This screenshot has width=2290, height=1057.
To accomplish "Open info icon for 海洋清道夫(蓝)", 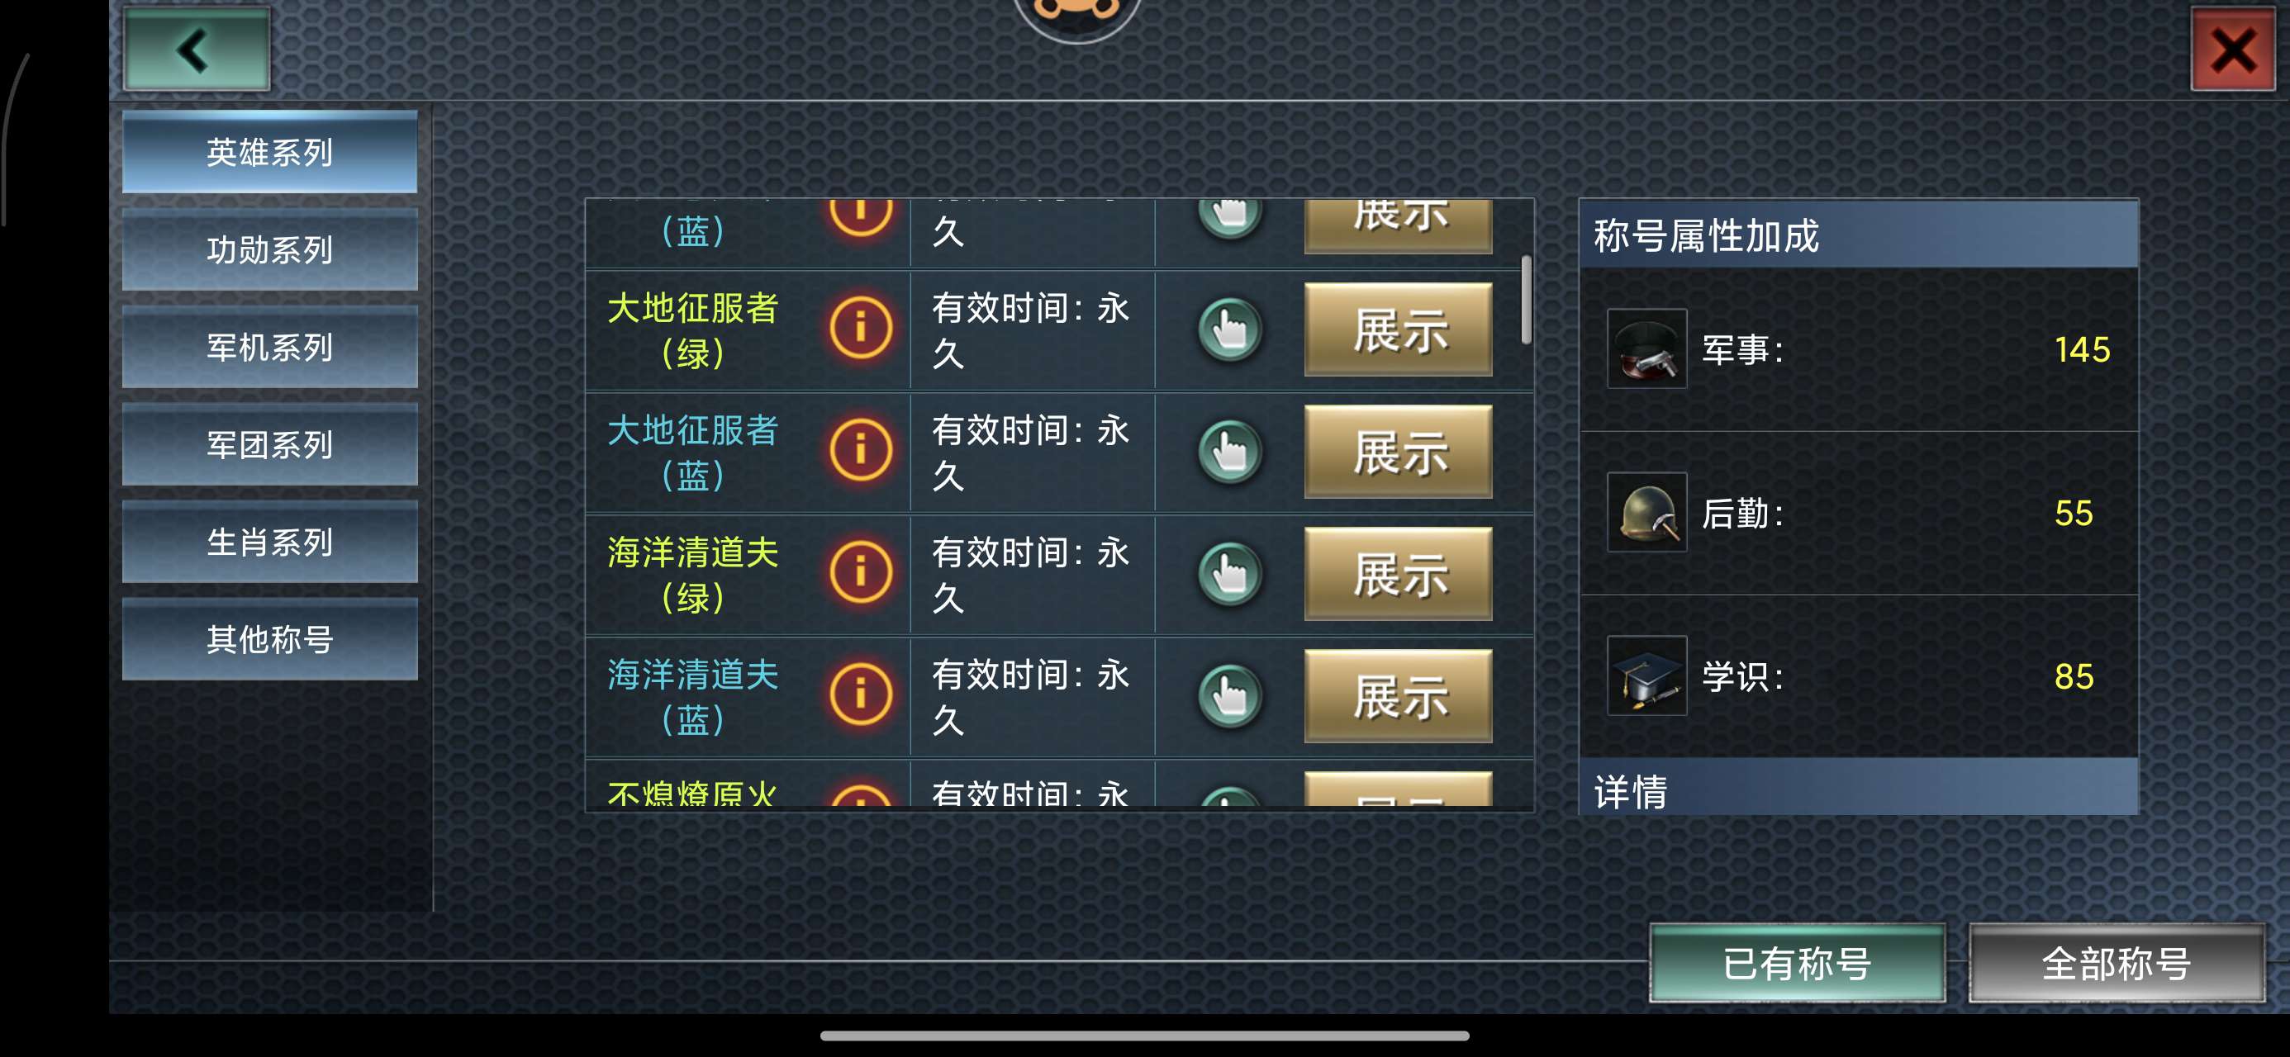I will click(x=861, y=694).
